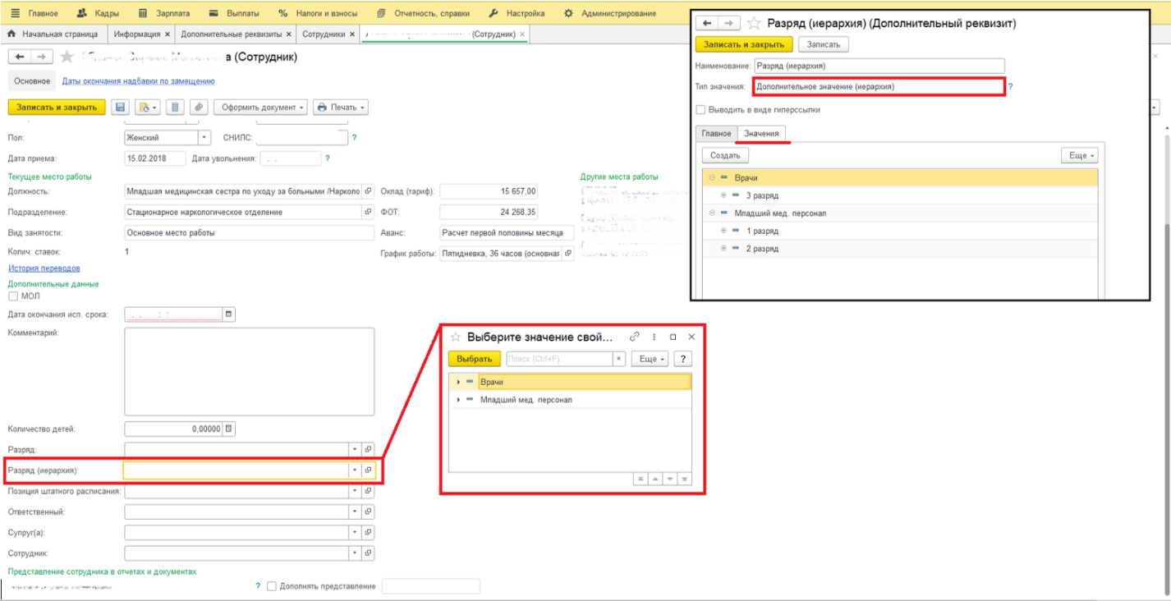Screen dimensions: 1171x601
Task: Close the Информация tab
Action: [x=168, y=34]
